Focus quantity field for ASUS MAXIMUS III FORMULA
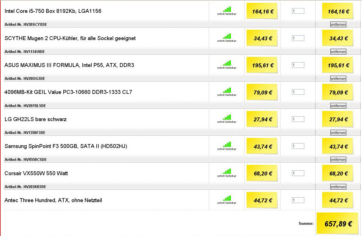 click(x=298, y=65)
